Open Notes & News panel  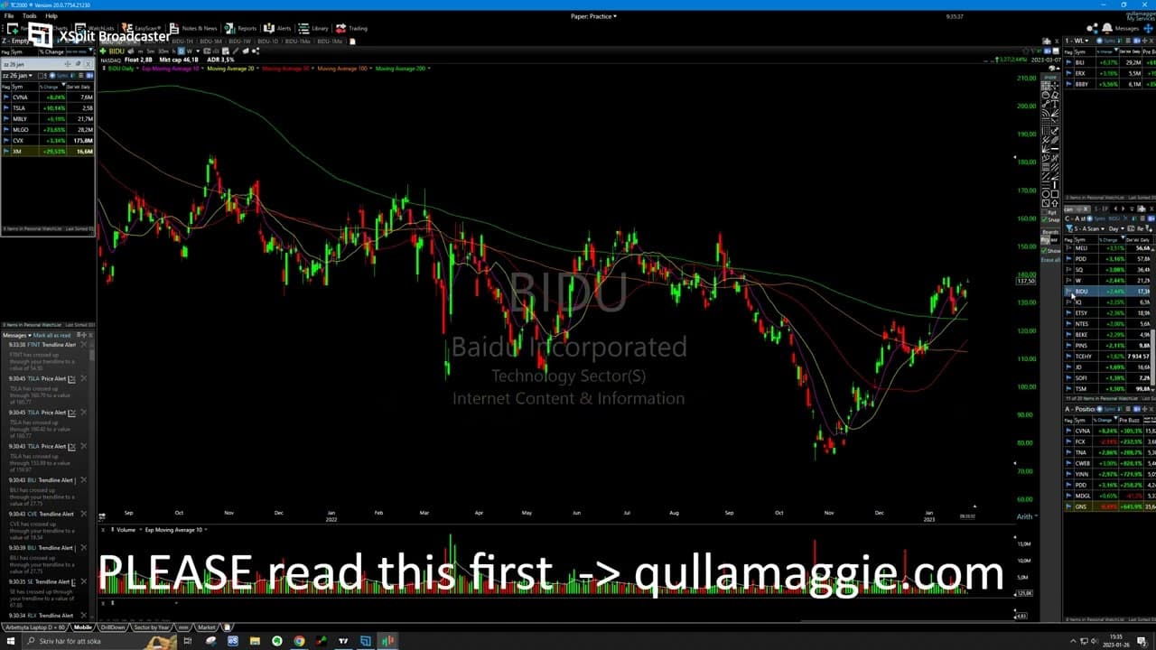pyautogui.click(x=193, y=28)
